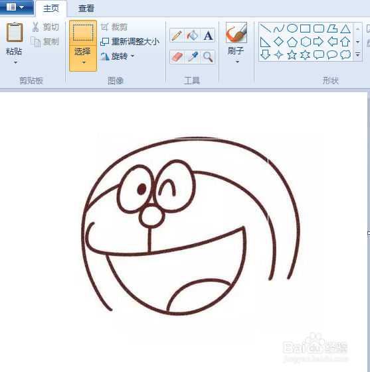Screen dimensions: 370x372
Task: Choose the Down arrow shape
Action: [266, 55]
